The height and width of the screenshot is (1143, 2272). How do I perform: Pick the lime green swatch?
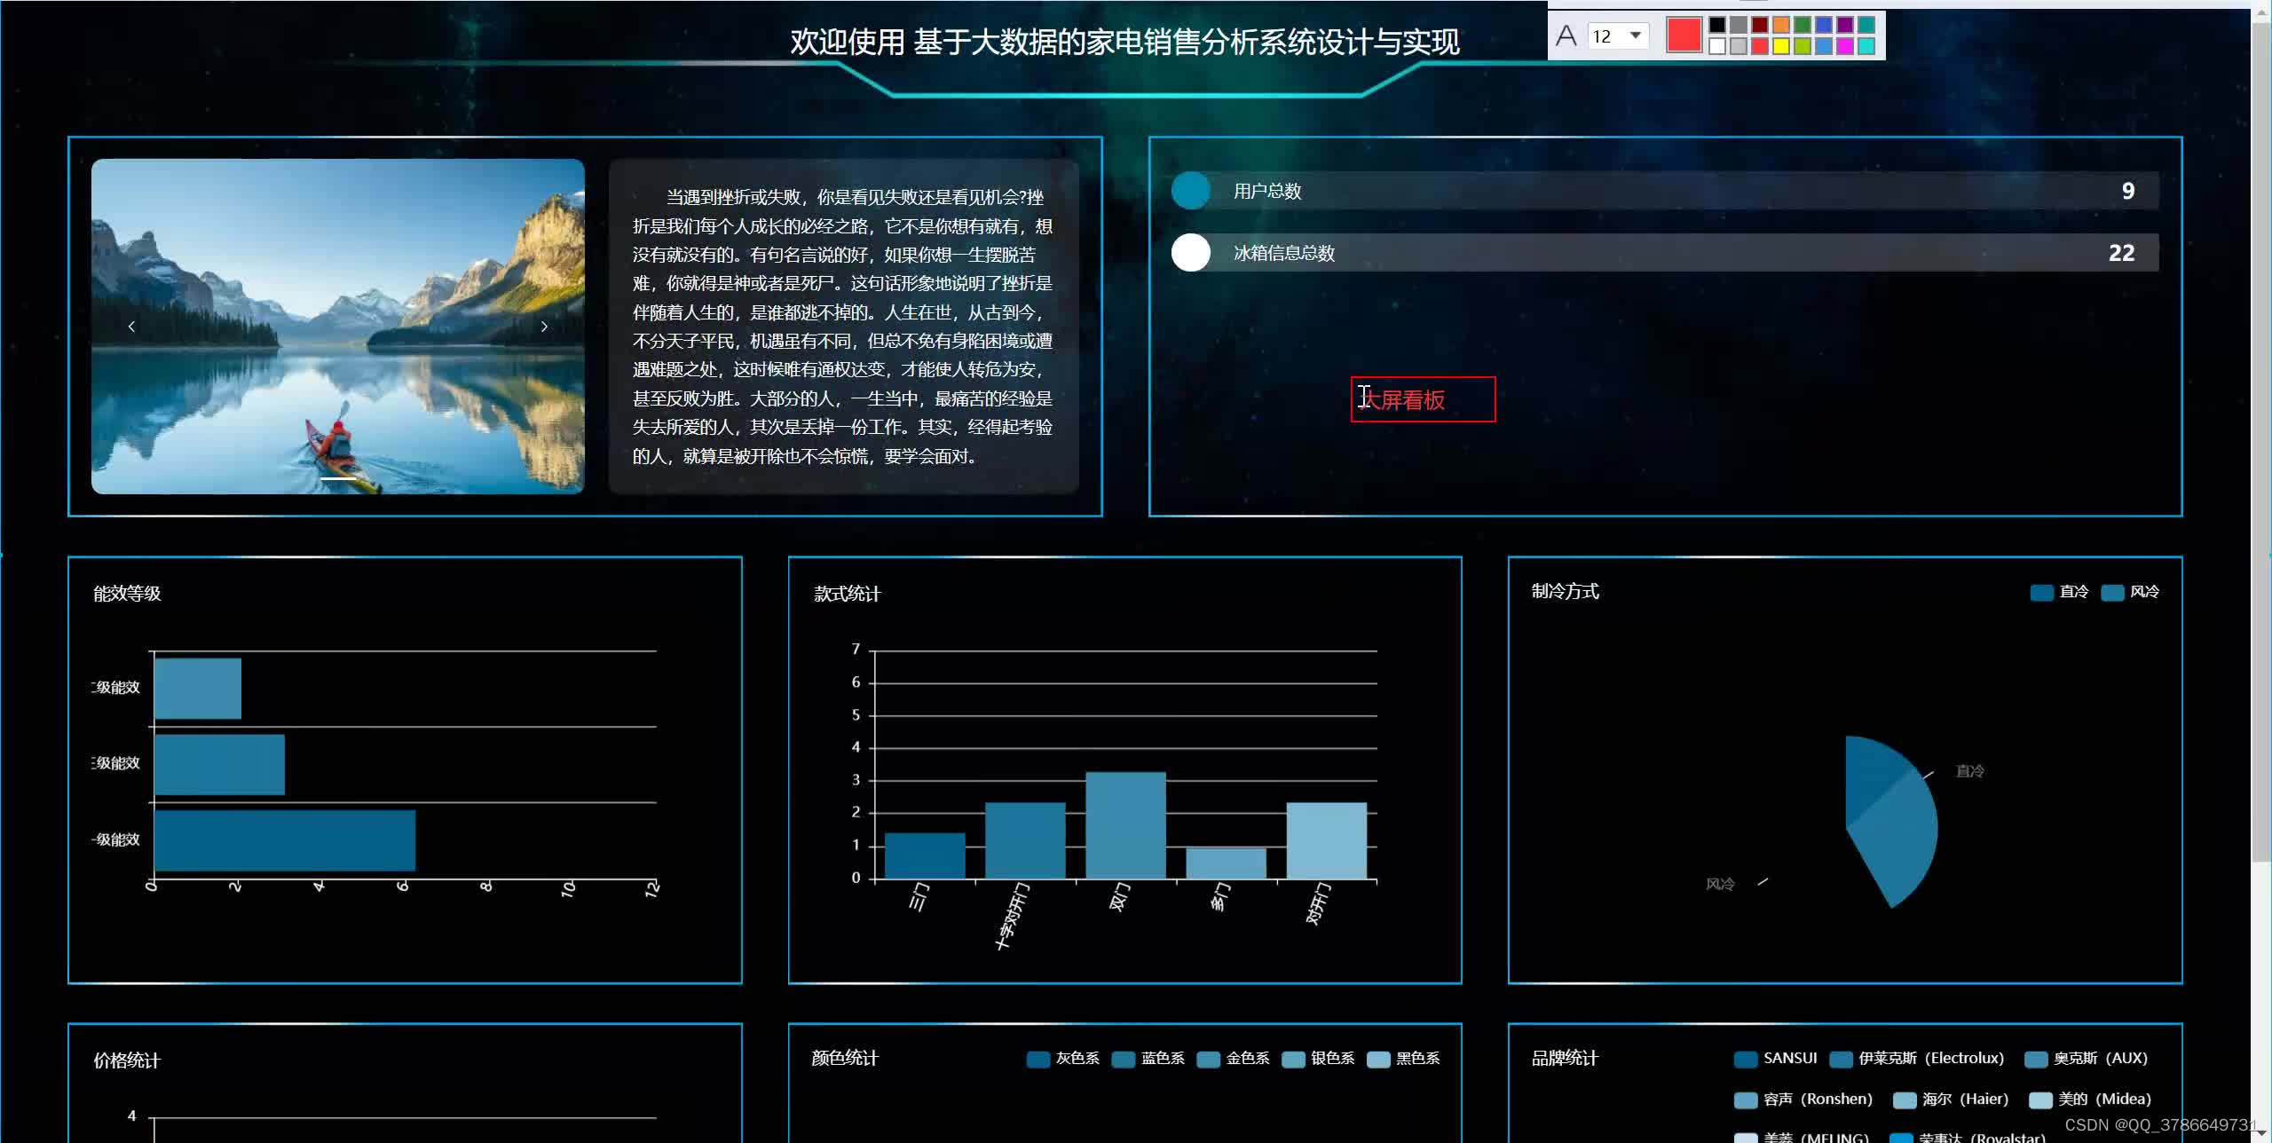click(1803, 46)
